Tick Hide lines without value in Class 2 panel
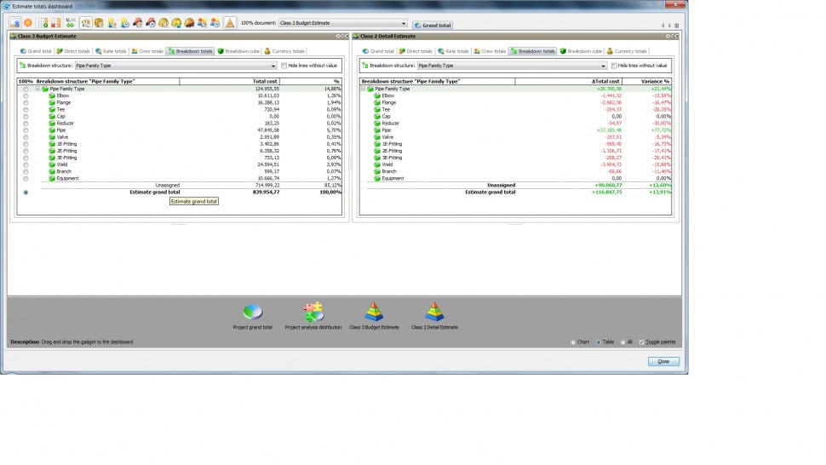The image size is (826, 465). pos(614,66)
